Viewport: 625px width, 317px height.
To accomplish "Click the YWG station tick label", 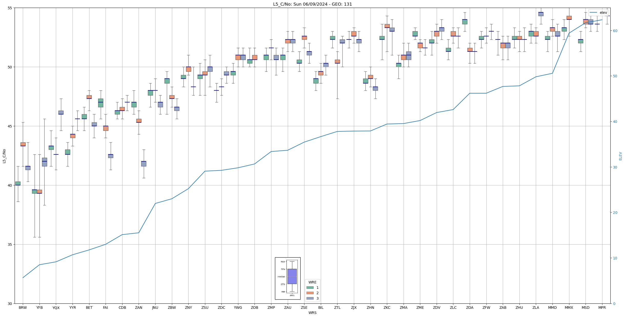I will pos(238,308).
